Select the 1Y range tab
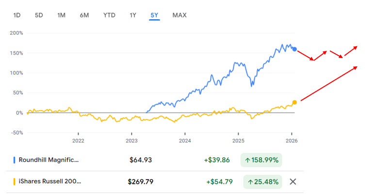The width and height of the screenshot is (374, 195). point(133,15)
